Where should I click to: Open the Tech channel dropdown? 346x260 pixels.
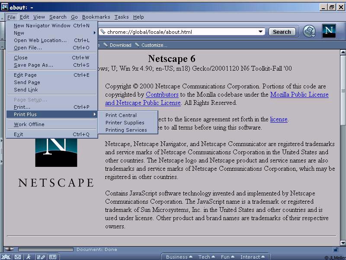click(207, 257)
